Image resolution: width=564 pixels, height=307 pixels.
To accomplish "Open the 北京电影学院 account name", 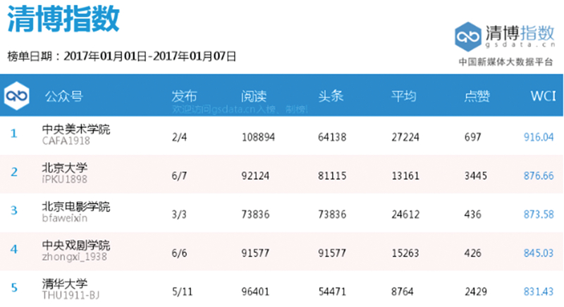I will [76, 206].
